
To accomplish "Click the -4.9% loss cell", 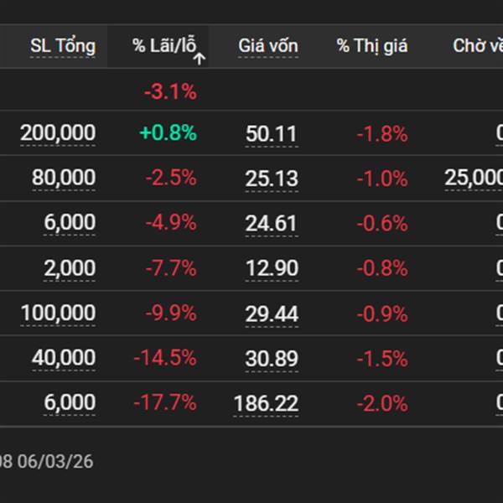I will click(x=170, y=223).
